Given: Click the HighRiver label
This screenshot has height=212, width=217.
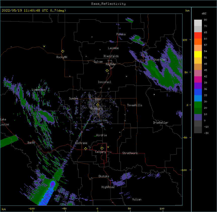Looking at the screenshot, I should pos(108,187).
